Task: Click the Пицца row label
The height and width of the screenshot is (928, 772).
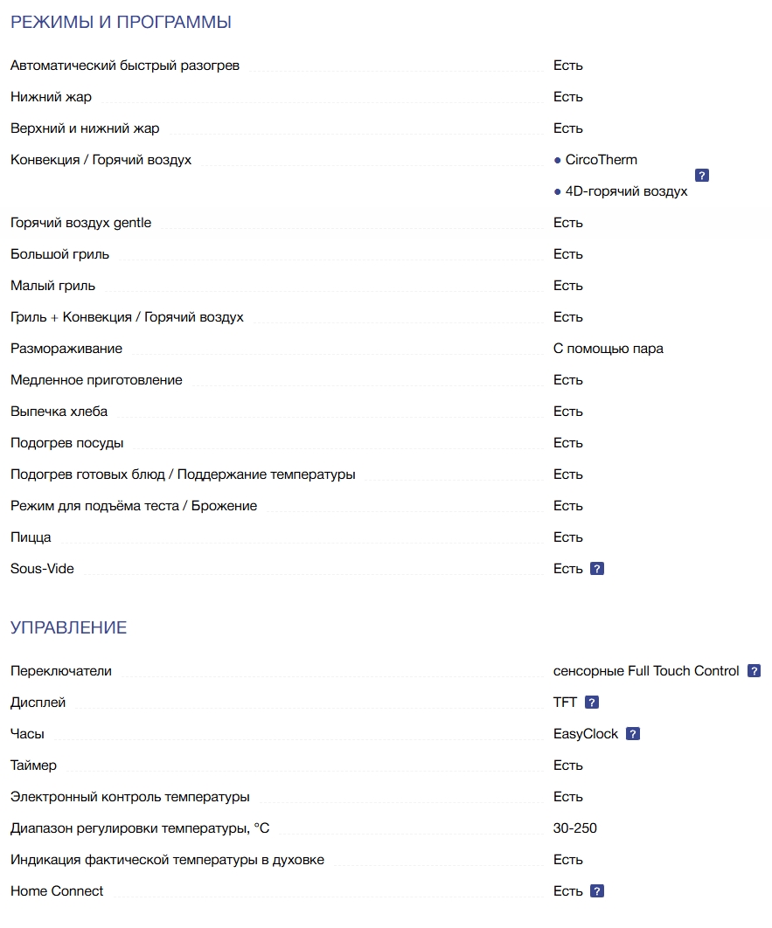Action: pyautogui.click(x=31, y=537)
